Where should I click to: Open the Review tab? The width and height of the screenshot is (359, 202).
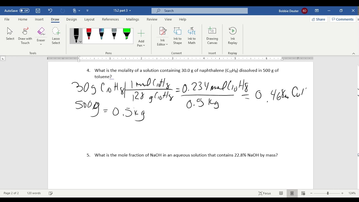coord(152,19)
